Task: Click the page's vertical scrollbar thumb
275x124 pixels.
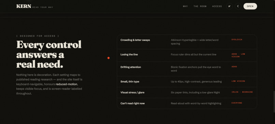Action: 274,101
